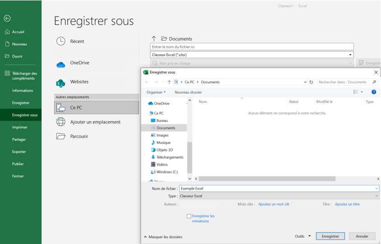Screen dimensions: 381x244
Task: Select Bureau in the folder tree
Action: 160,120
